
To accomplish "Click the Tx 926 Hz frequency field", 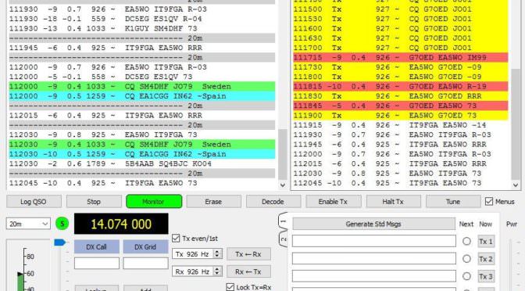I will pos(193,254).
